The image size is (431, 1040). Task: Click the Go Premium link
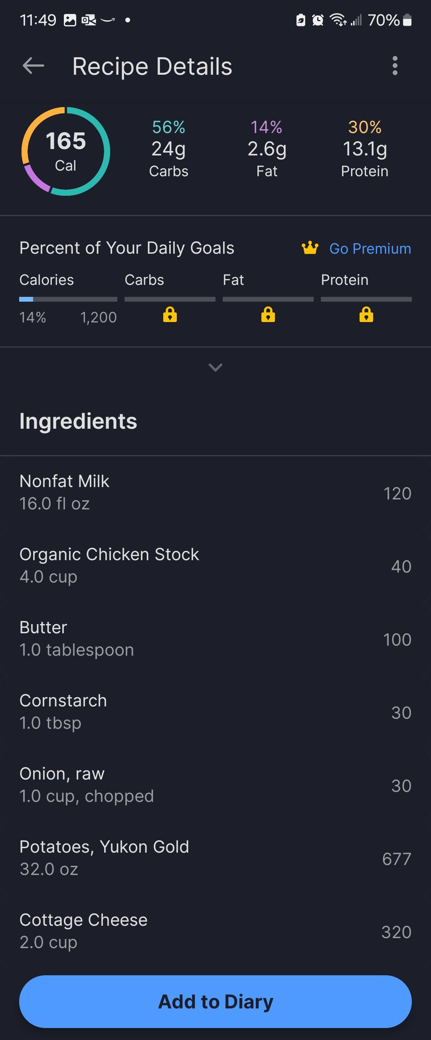[370, 249]
